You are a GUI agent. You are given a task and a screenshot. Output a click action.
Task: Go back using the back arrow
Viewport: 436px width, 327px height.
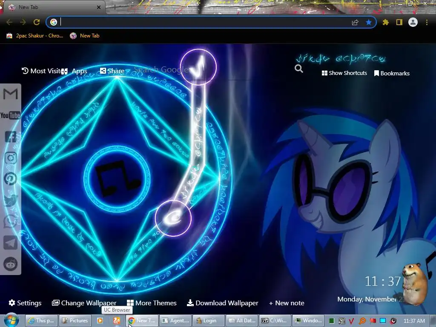[x=9, y=22]
